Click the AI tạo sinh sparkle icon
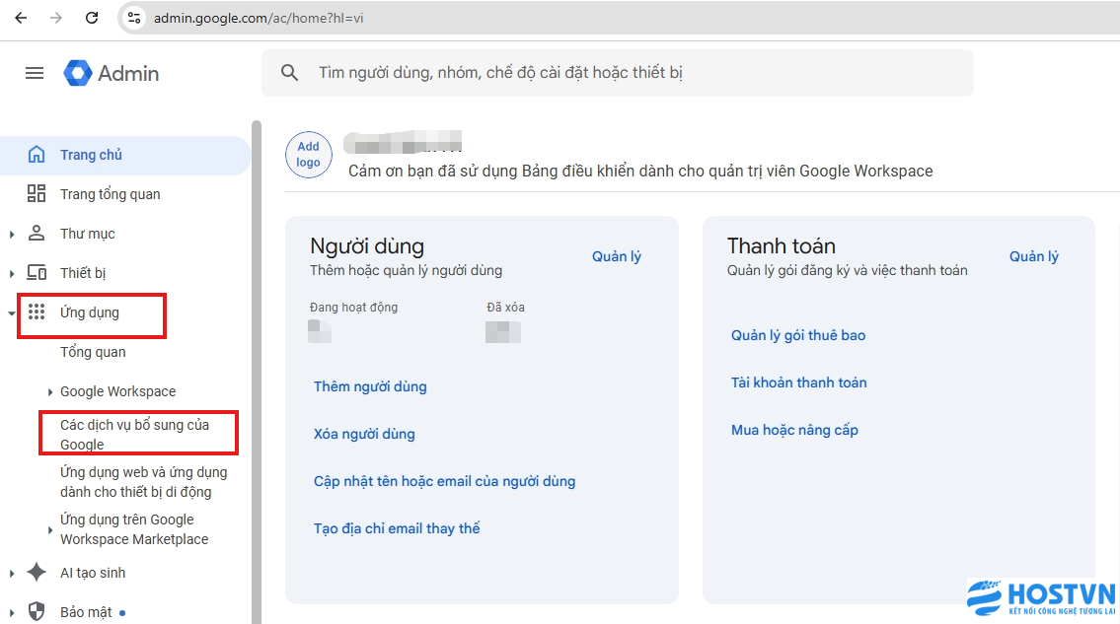Image resolution: width=1120 pixels, height=624 pixels. (x=37, y=572)
